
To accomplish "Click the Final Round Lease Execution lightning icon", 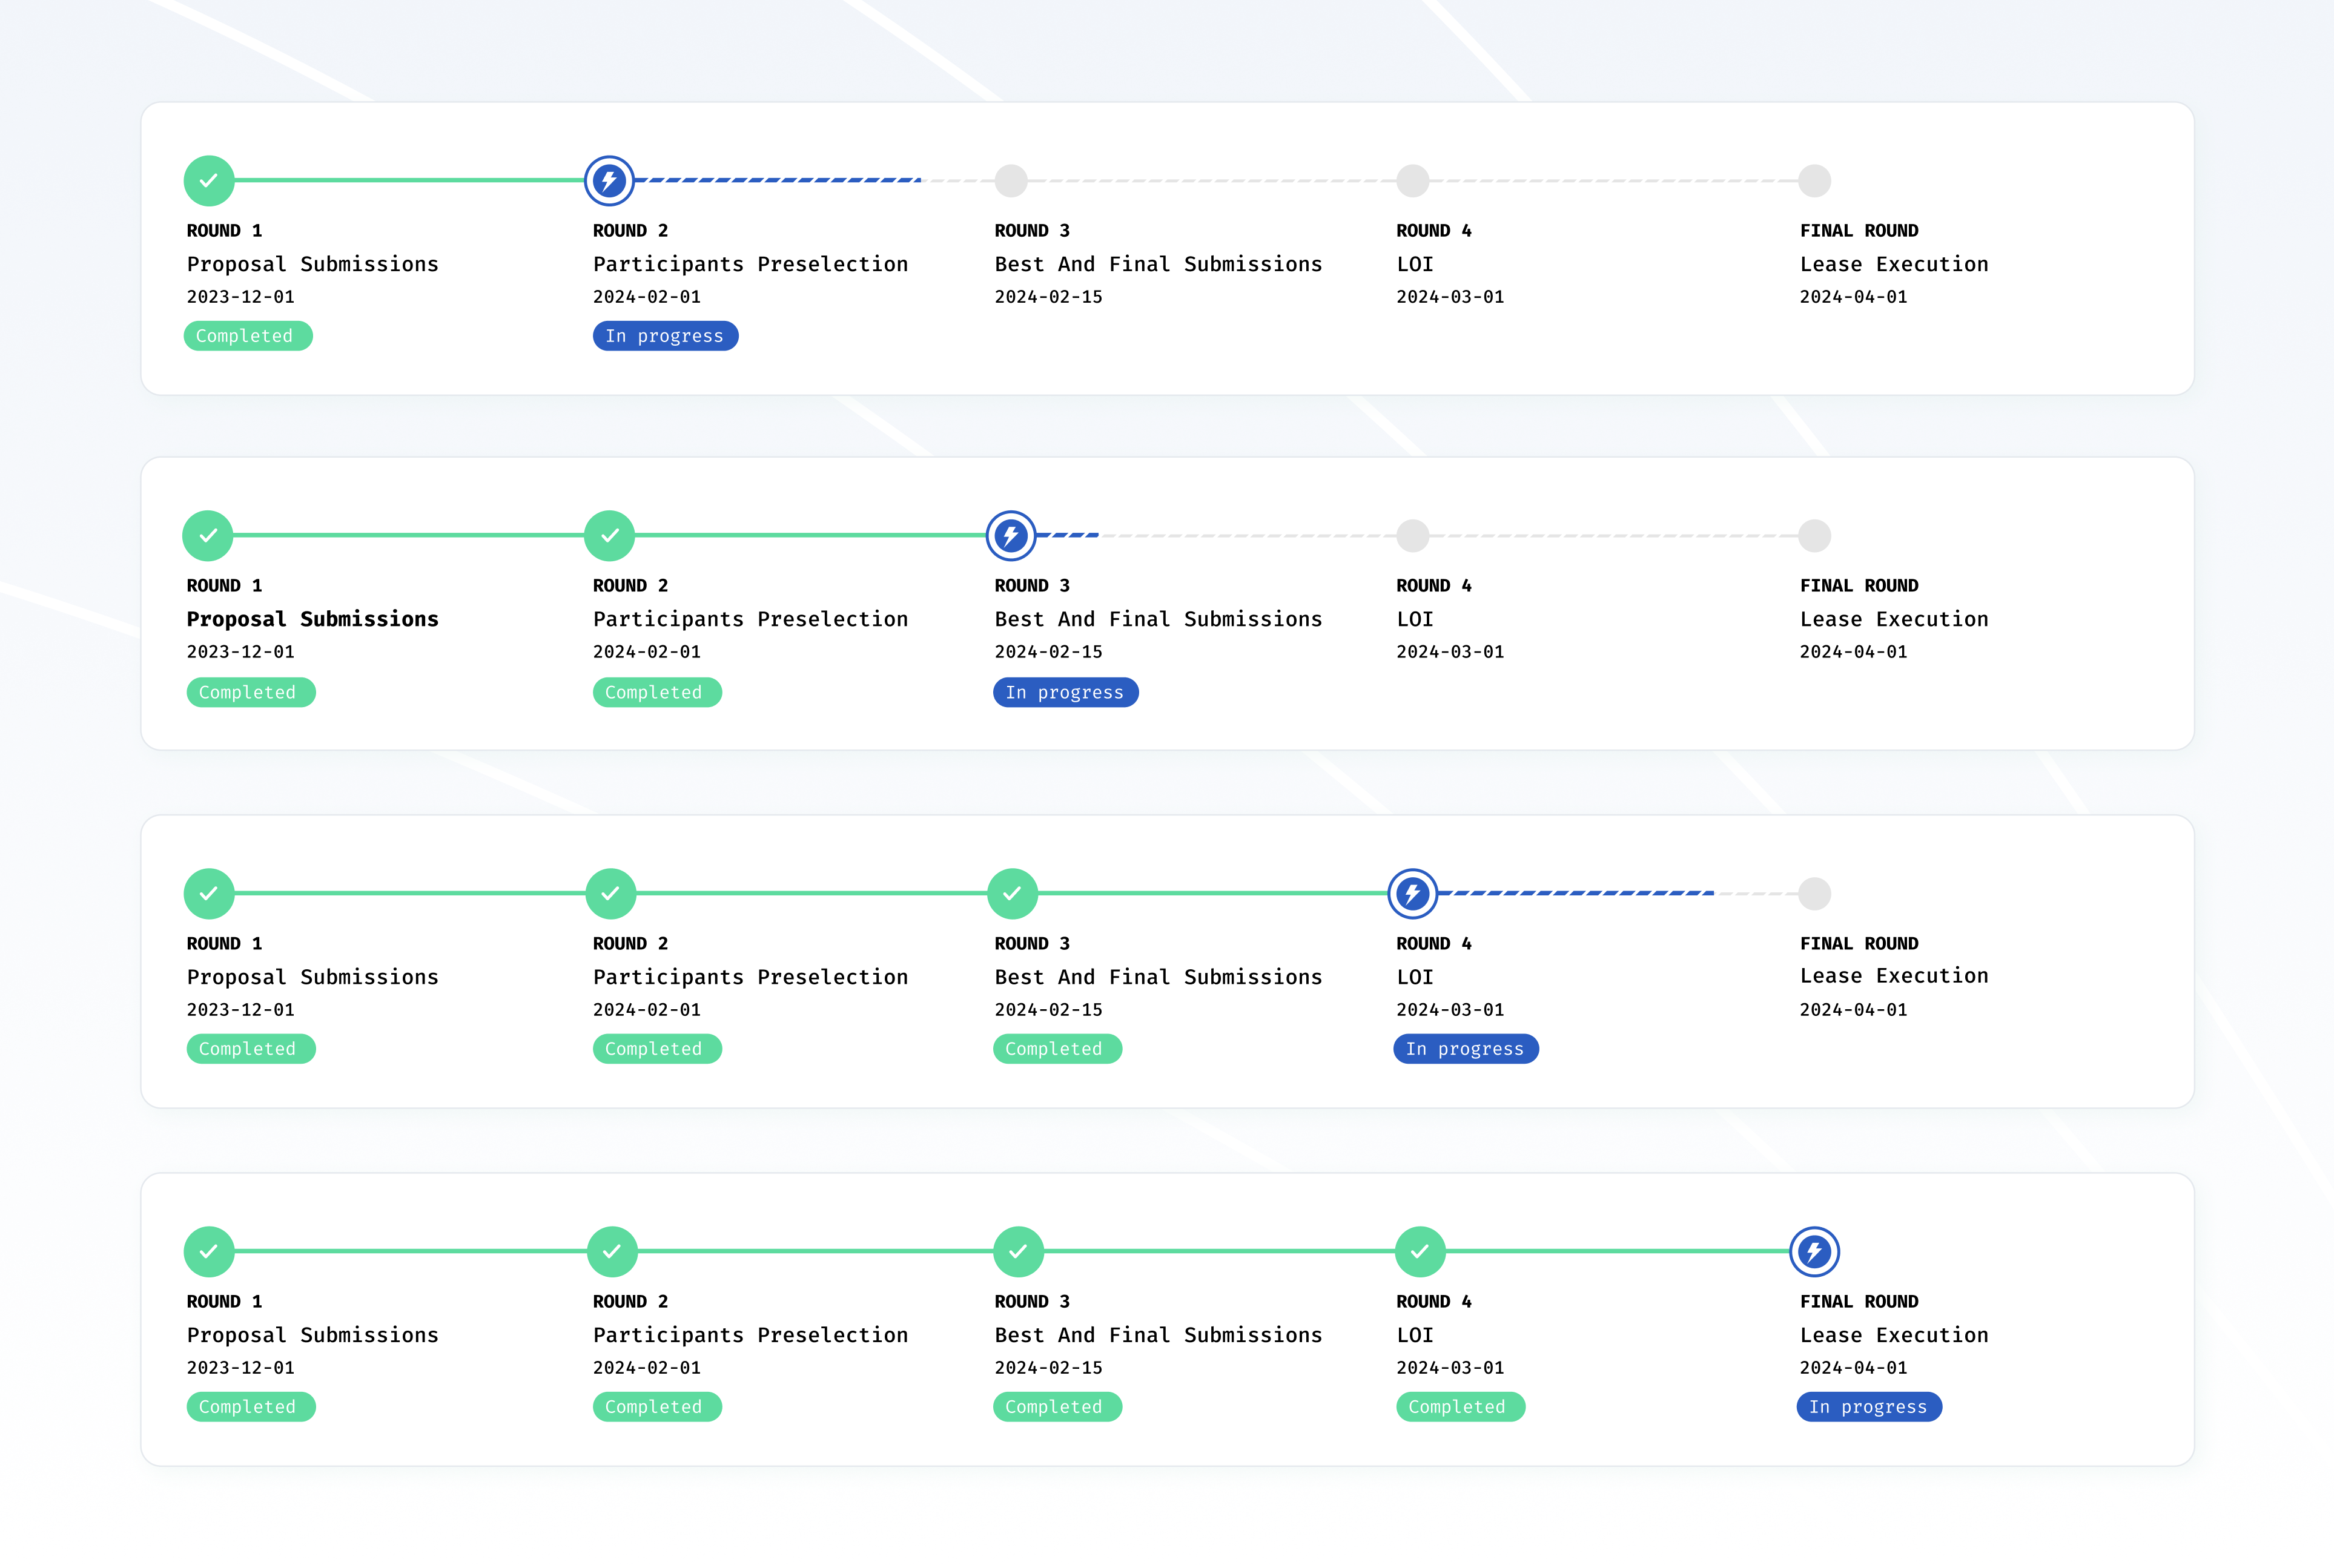I will (x=1815, y=1251).
